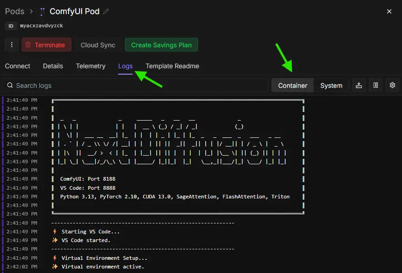Focus the Search logs input field
402x273 pixels.
point(136,86)
